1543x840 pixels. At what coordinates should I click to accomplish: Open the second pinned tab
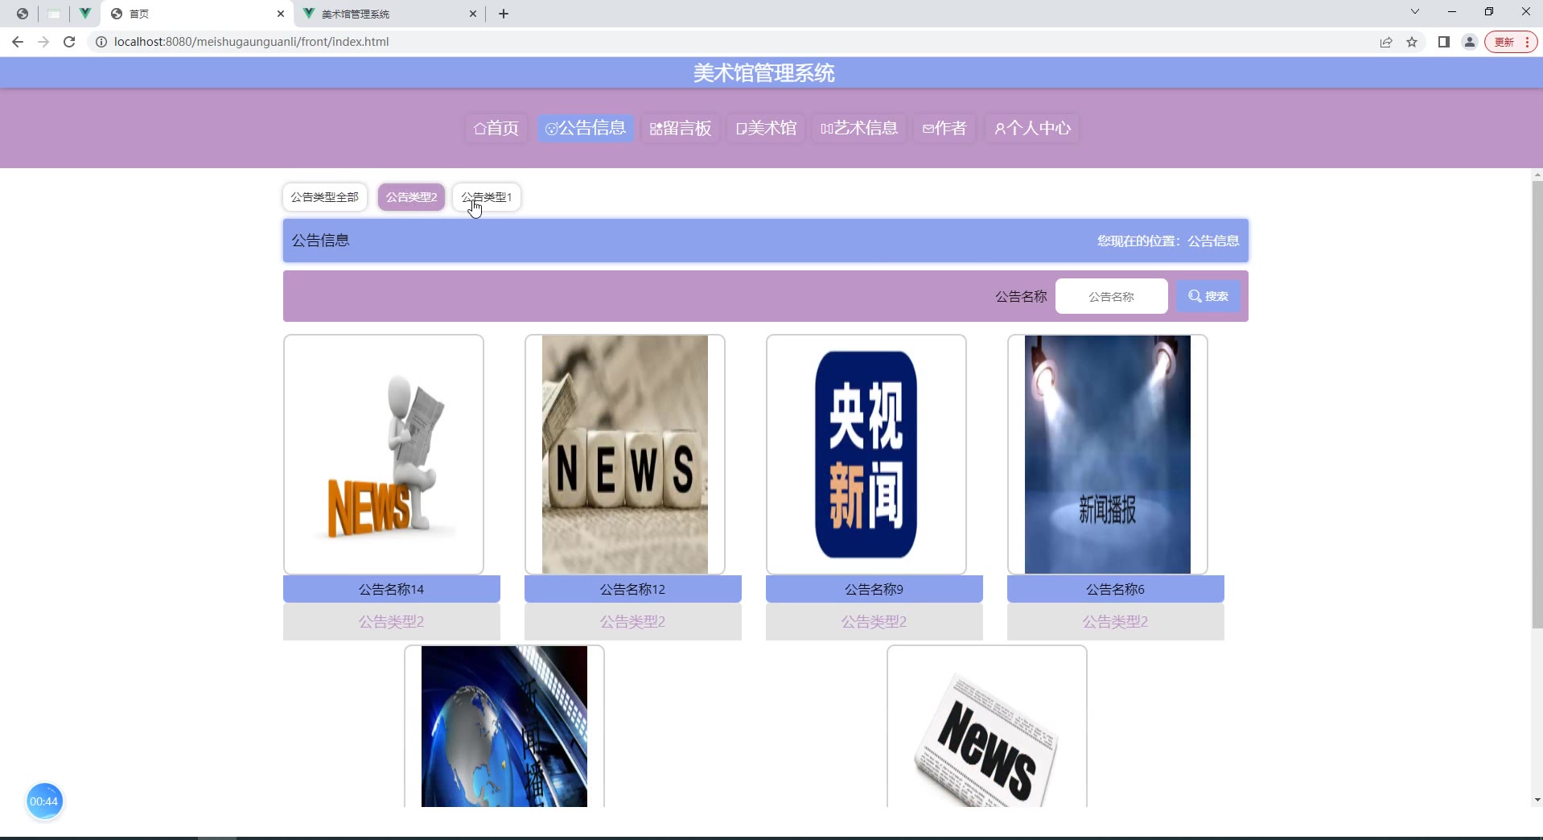[x=54, y=14]
